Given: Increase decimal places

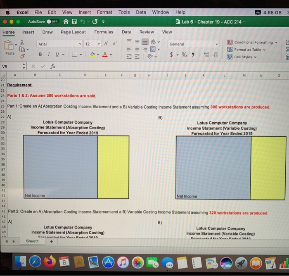Looking at the screenshot, I should point(206,55).
